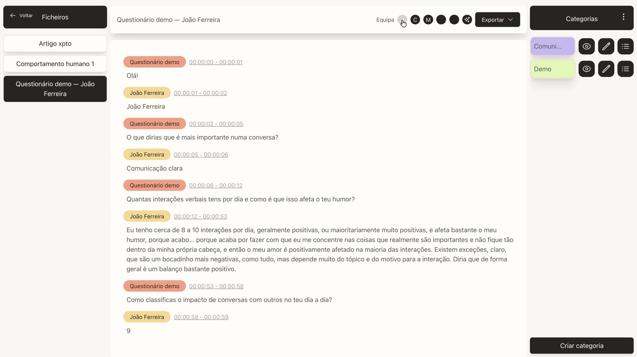637x357 pixels.
Task: Jump to timestamp 00:00:01 - 00:00:02
Action: coord(201,93)
